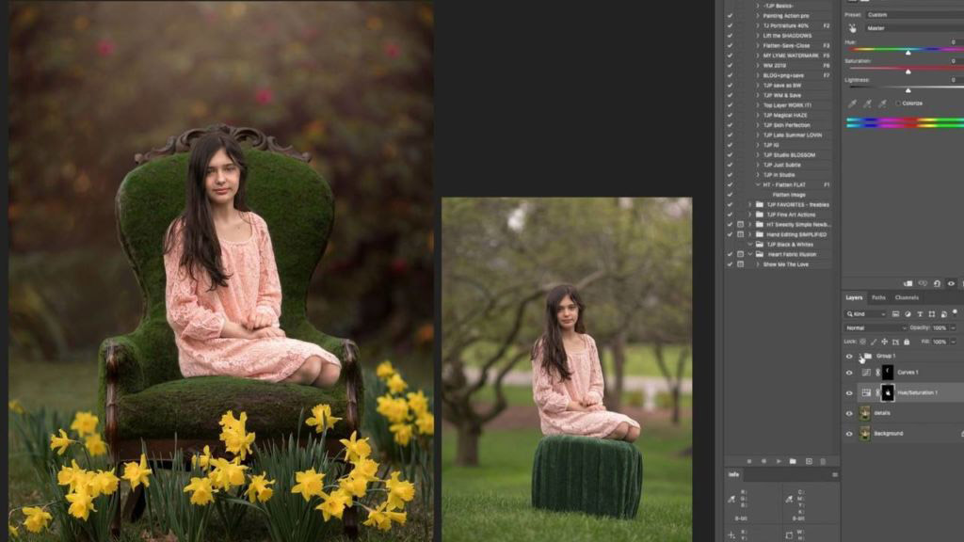This screenshot has width=964, height=542.
Task: Create new action set folder icon
Action: (793, 461)
